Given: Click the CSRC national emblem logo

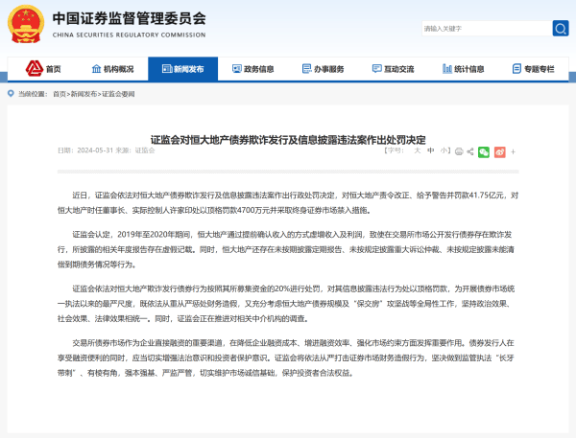Looking at the screenshot, I should (x=26, y=24).
